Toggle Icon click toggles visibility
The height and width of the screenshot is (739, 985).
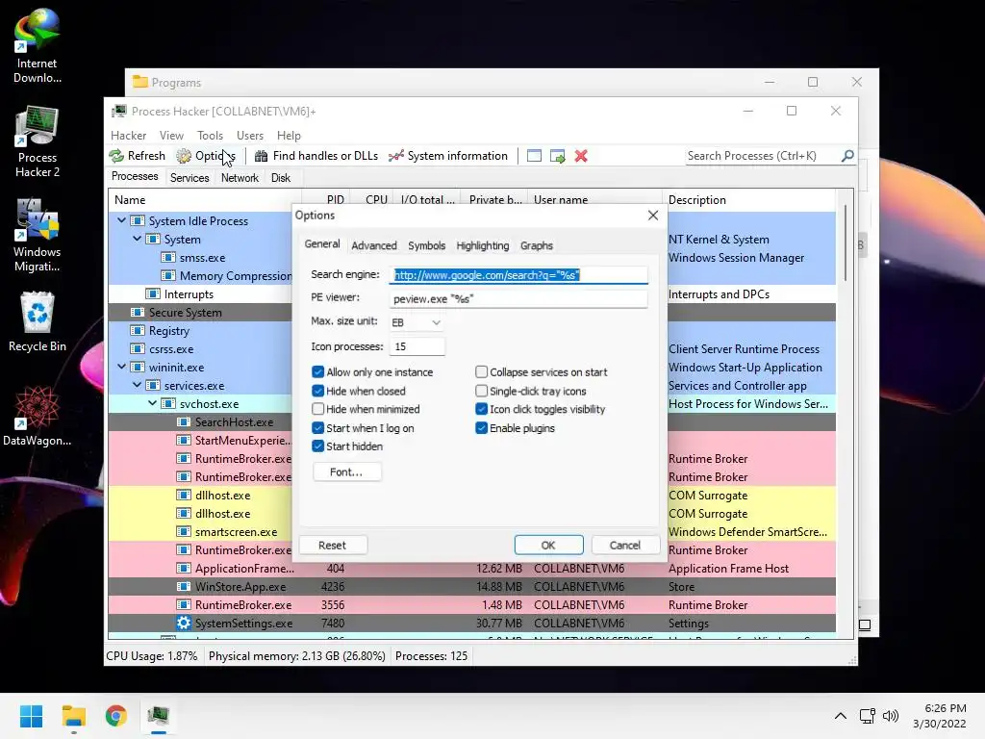481,409
